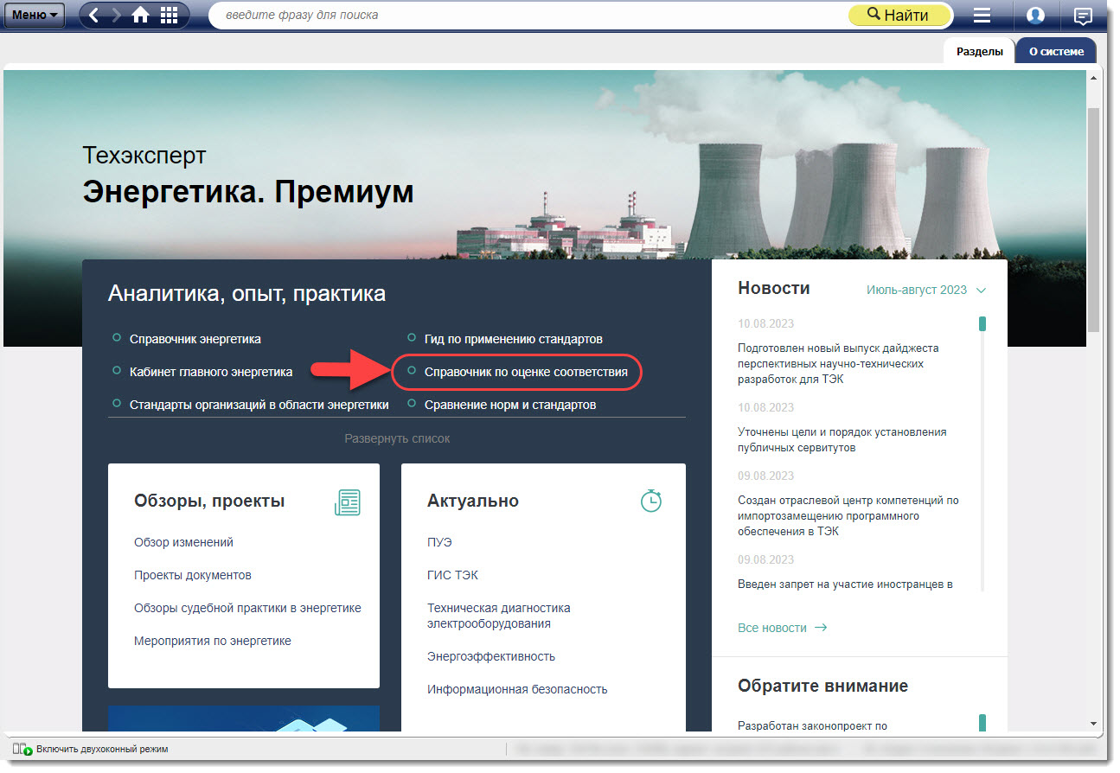Open news about публичных сервитутов
The height and width of the screenshot is (773, 1120).
pos(842,440)
